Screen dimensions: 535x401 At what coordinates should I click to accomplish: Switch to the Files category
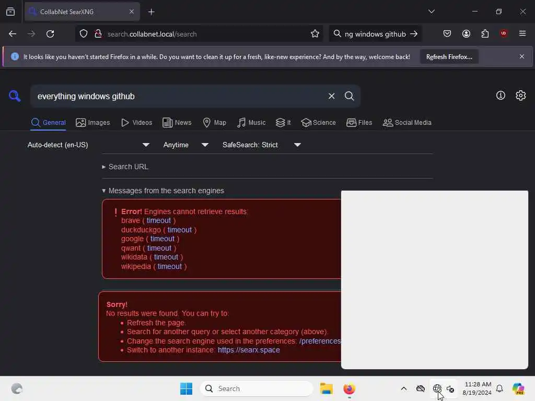pos(359,123)
